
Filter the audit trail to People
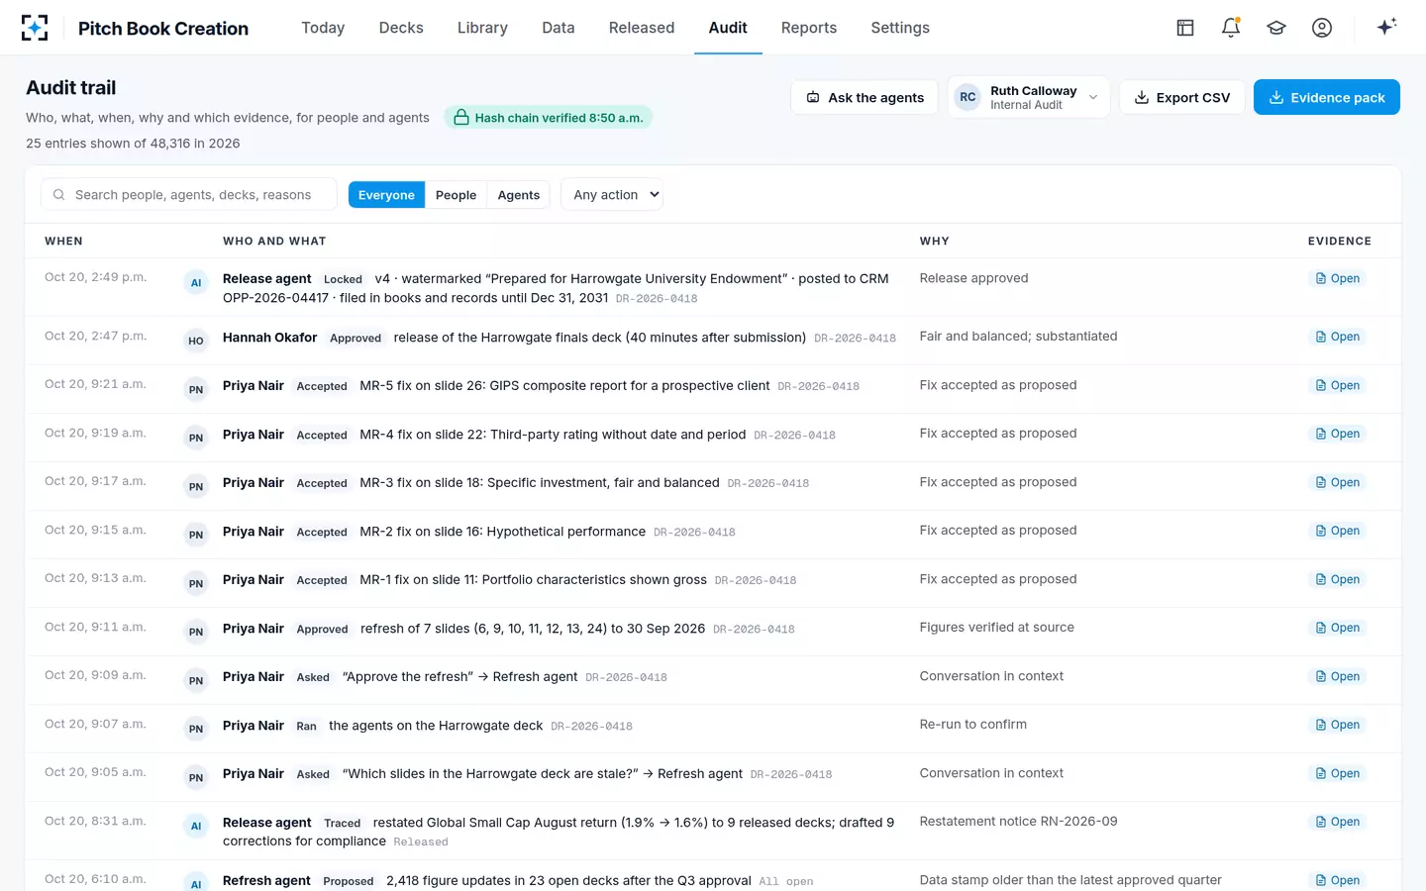456,195
